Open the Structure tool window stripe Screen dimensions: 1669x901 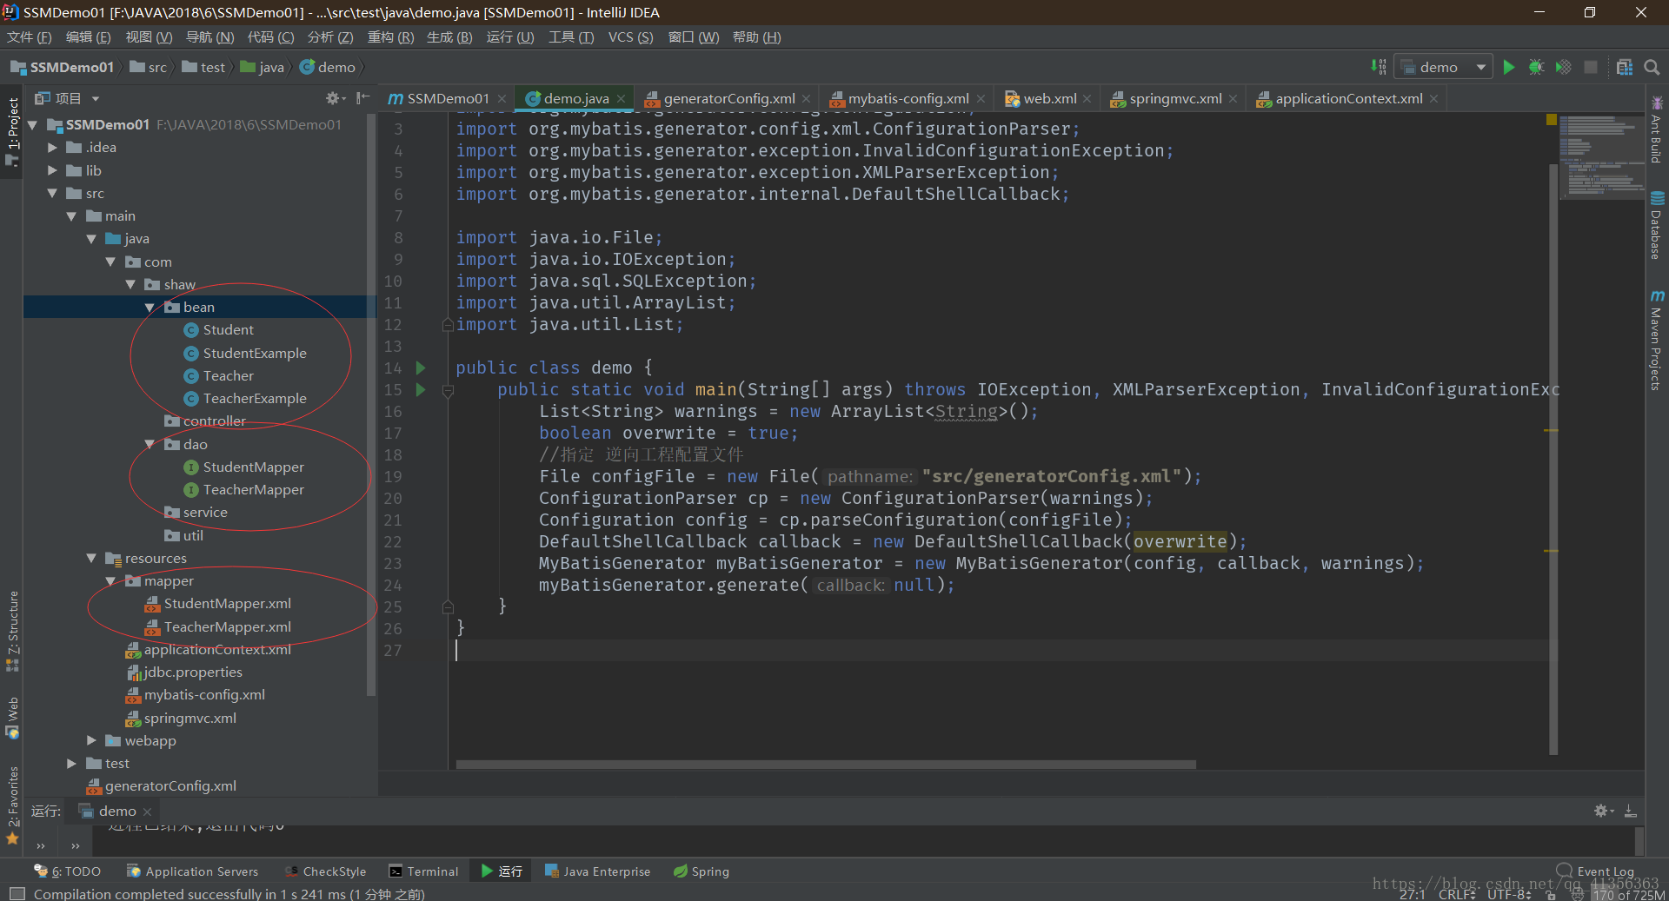(x=12, y=632)
